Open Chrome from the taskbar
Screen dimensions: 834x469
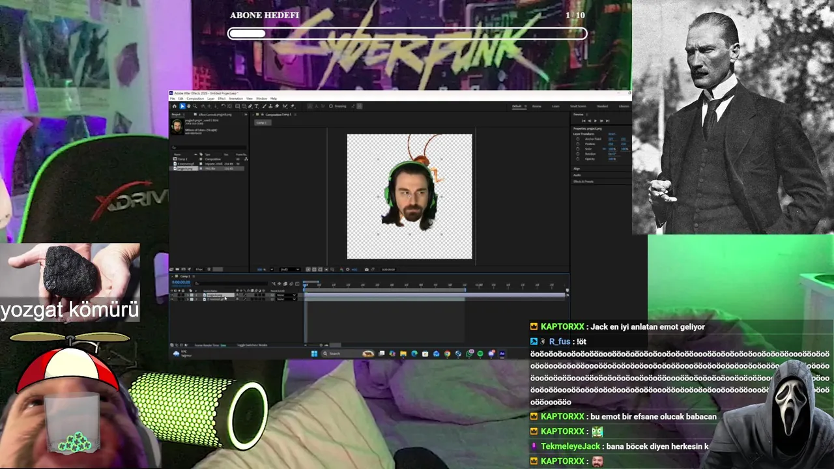447,354
